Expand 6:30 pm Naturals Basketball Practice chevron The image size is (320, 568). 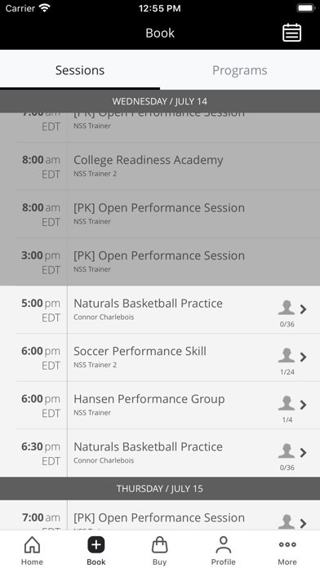click(303, 452)
